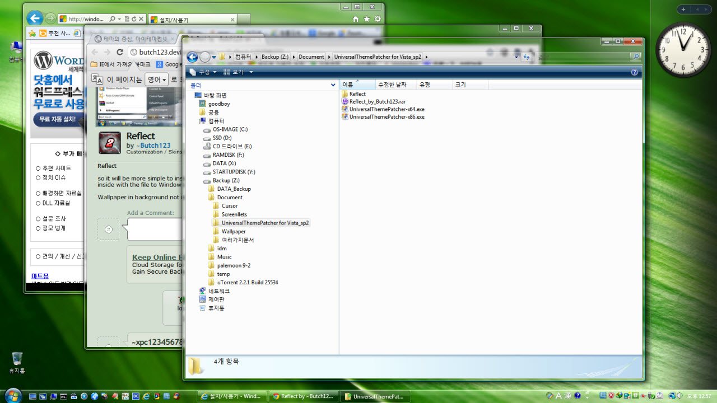Select RAMDISK (F:) drive in tree
The width and height of the screenshot is (717, 403).
click(x=224, y=155)
